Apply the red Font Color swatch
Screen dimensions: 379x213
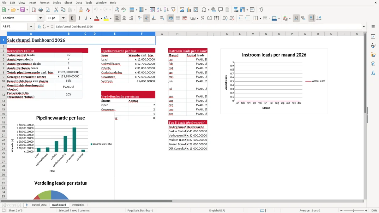point(96,18)
